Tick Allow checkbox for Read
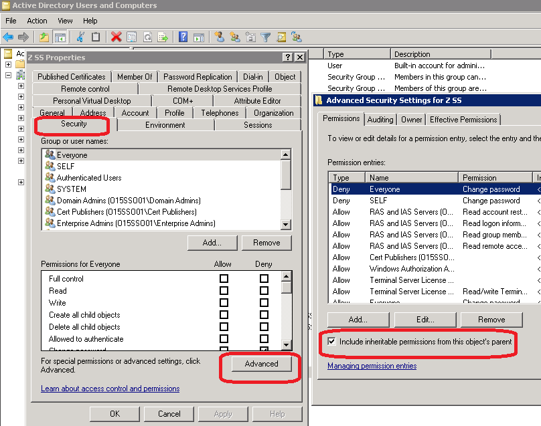 click(x=224, y=290)
